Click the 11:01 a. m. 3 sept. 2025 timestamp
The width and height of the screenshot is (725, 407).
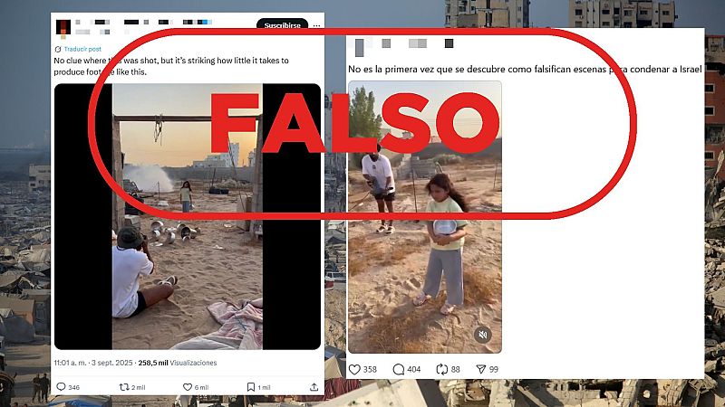pos(93,363)
